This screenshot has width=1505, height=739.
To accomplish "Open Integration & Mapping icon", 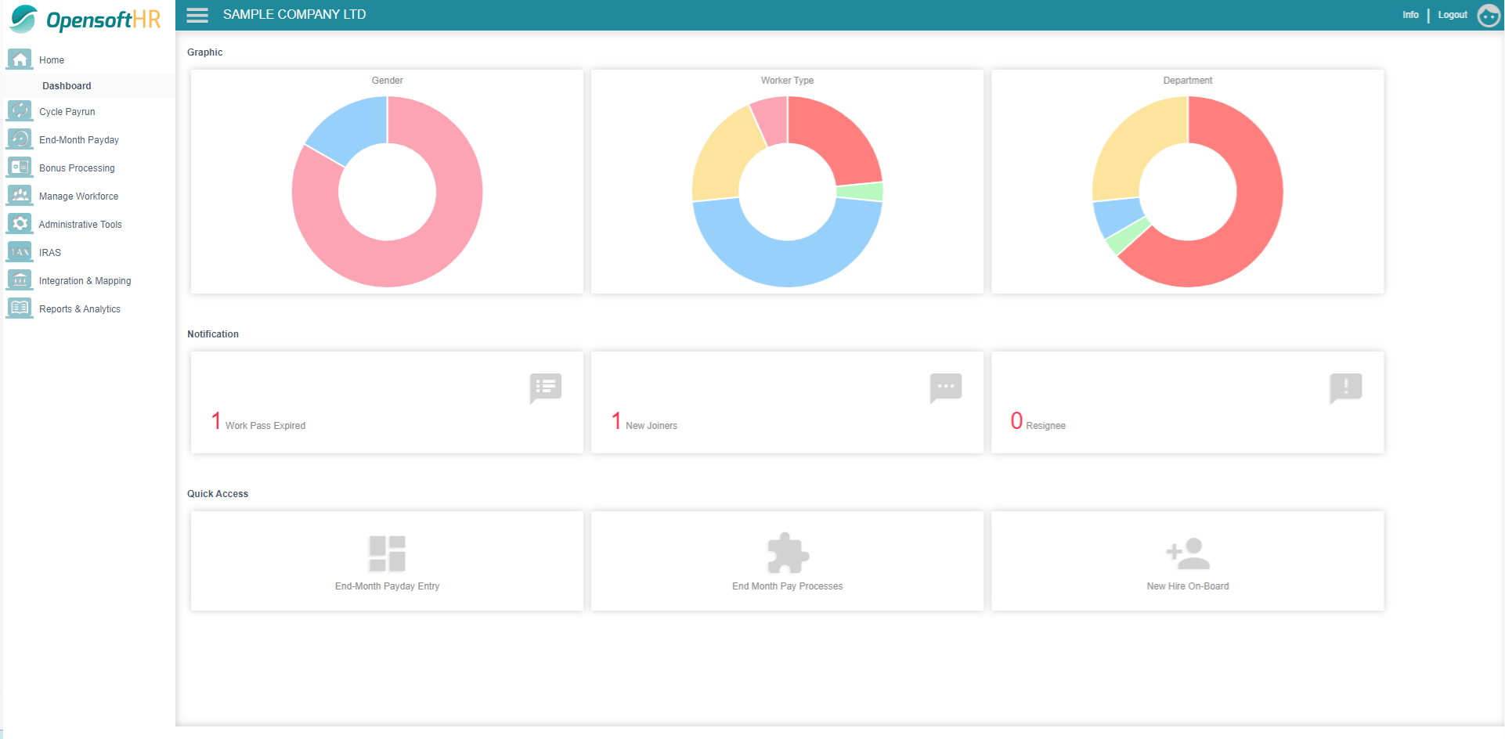I will coord(18,279).
